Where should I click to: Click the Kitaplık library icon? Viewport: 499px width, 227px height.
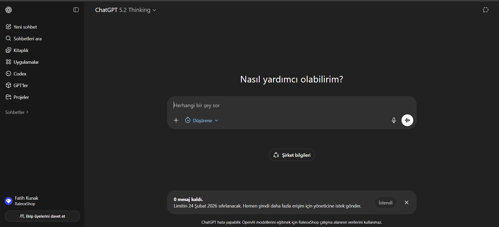click(x=8, y=50)
